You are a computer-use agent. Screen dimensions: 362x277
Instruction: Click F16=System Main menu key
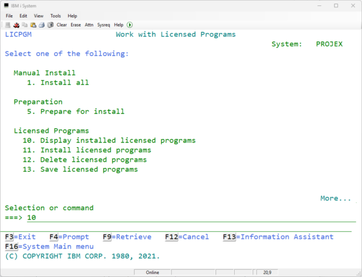49,247
